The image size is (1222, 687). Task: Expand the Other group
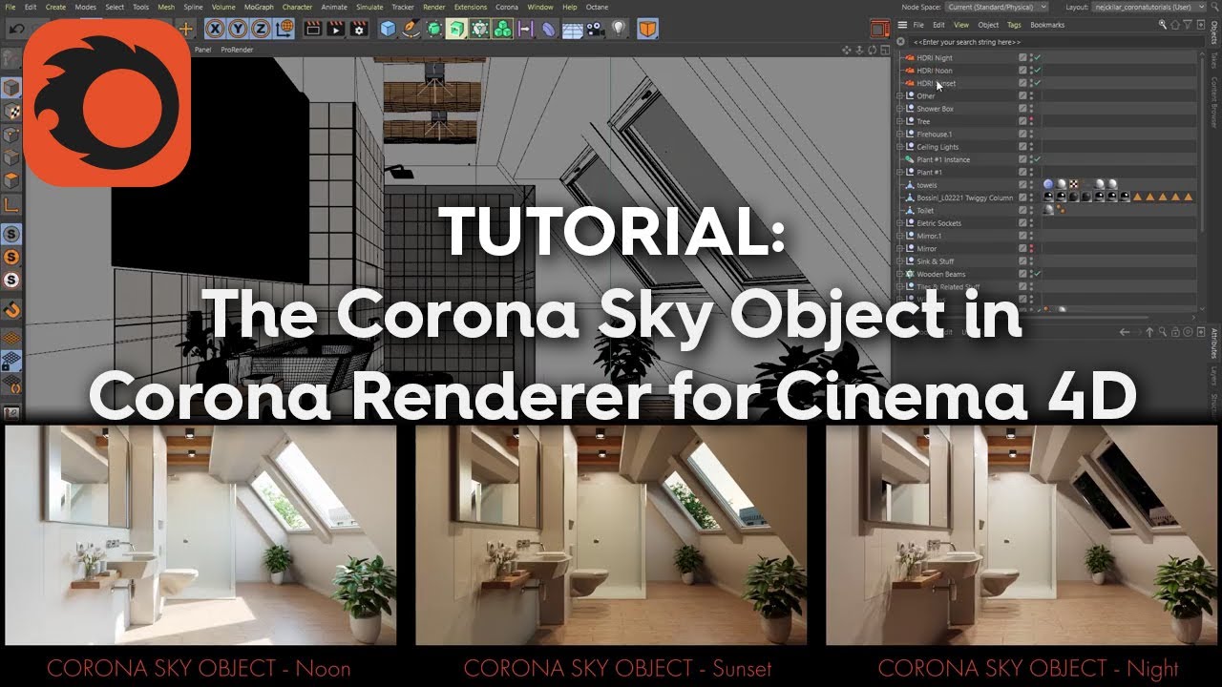[x=899, y=96]
